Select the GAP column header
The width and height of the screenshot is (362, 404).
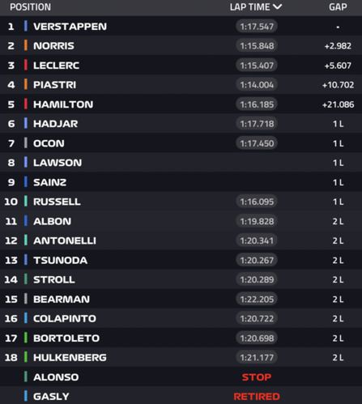[338, 7]
